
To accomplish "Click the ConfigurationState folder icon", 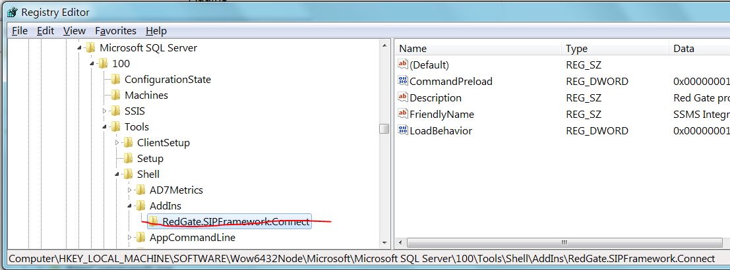I will pos(115,79).
